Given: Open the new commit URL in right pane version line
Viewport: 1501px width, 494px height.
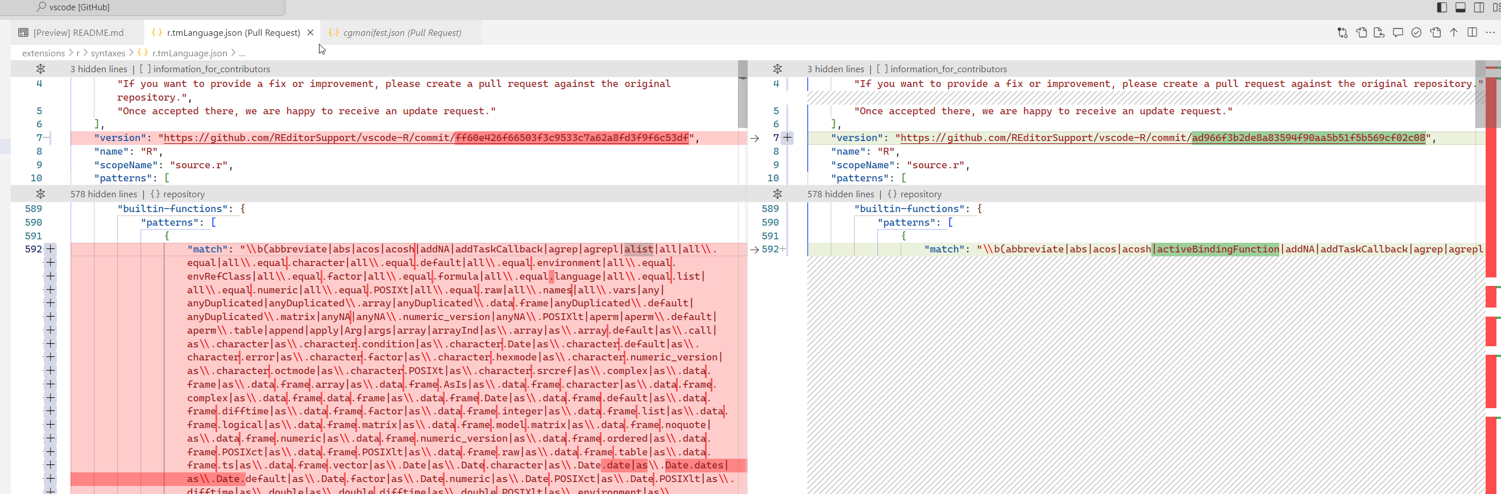Looking at the screenshot, I should pyautogui.click(x=1163, y=138).
